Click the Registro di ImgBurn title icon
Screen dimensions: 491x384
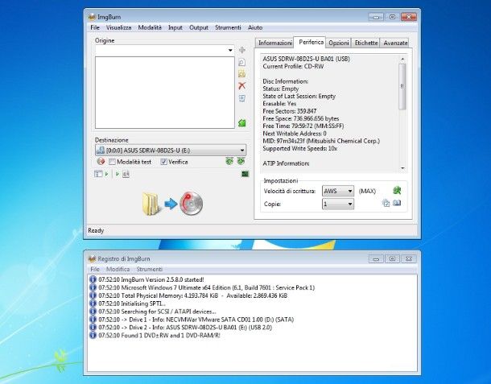(92, 258)
